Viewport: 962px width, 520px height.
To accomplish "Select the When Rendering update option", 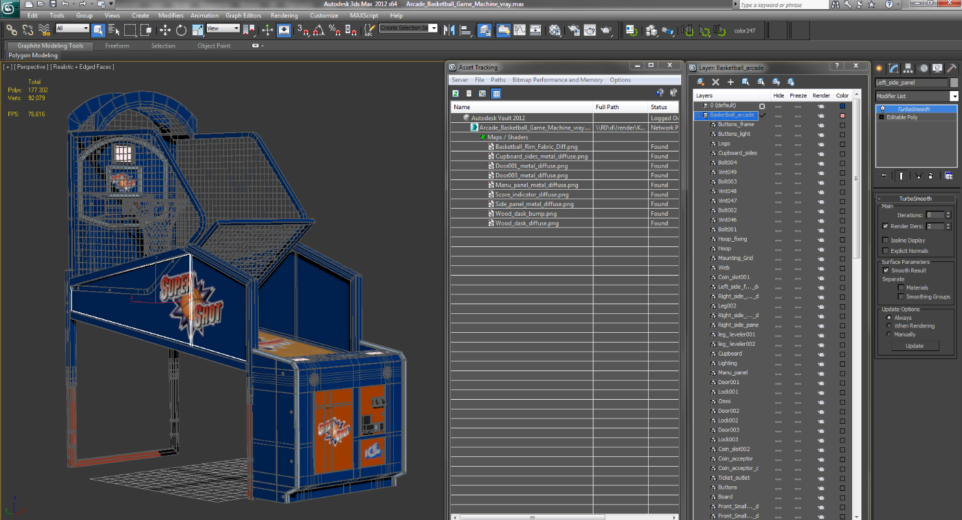I will (x=889, y=326).
